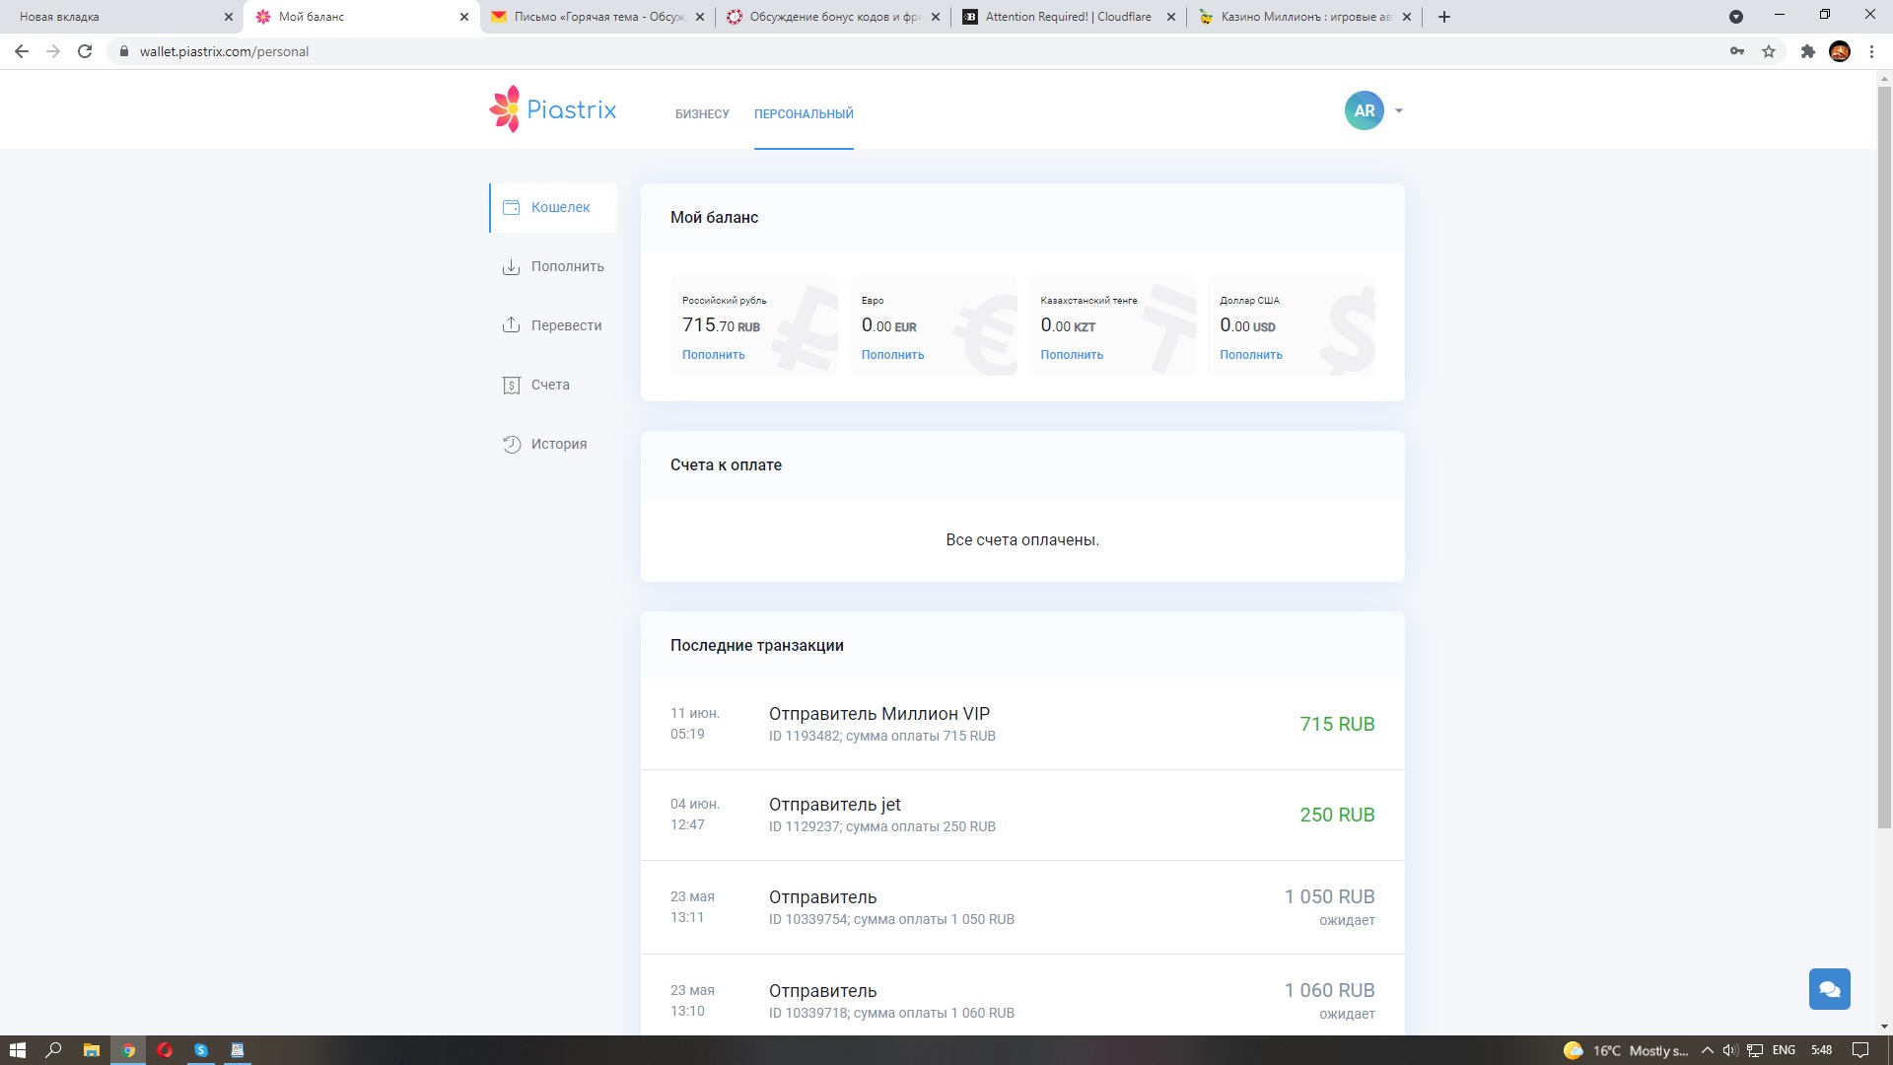The image size is (1893, 1065).
Task: Bookmark page with star icon
Action: pos(1769,51)
